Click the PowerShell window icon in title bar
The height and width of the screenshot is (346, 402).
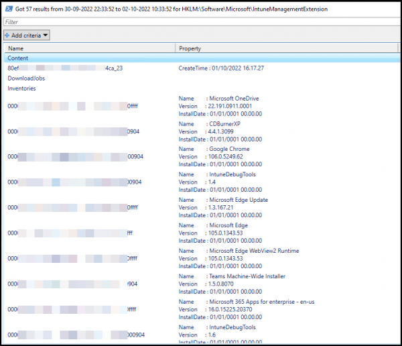click(7, 7)
